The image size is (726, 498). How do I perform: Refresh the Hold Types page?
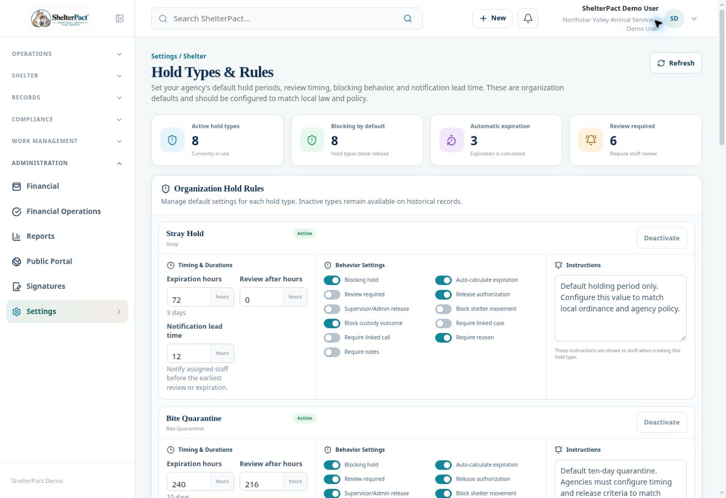coord(676,63)
